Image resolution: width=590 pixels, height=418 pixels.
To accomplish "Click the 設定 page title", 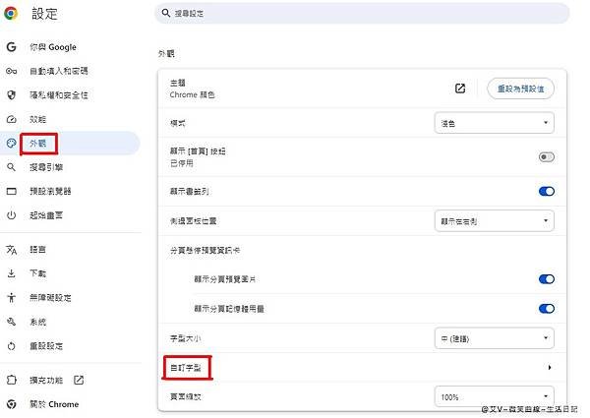I will 44,14.
